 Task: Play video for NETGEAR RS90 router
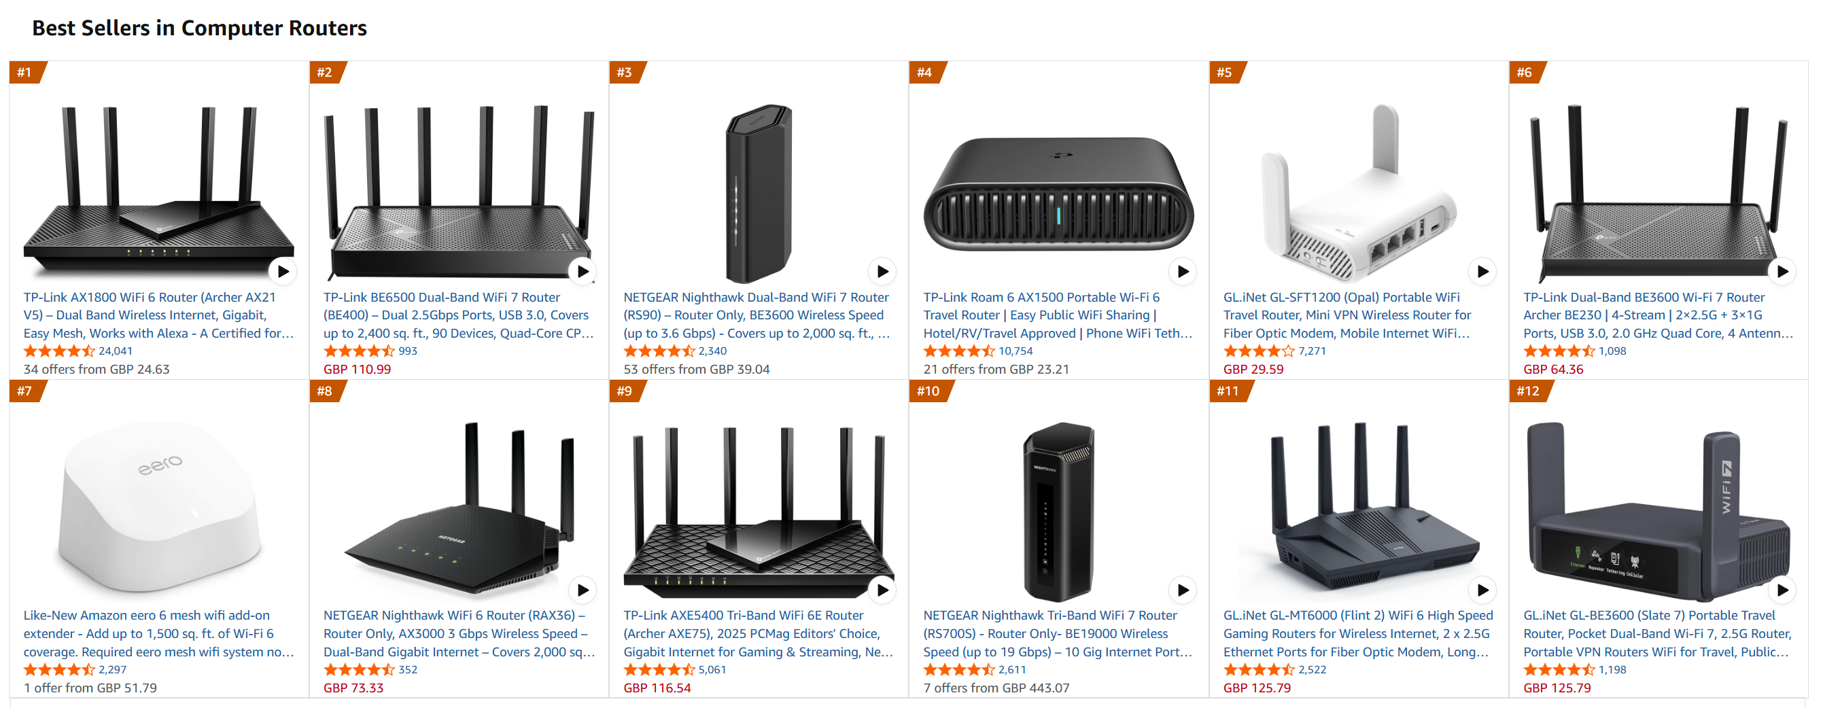(882, 271)
